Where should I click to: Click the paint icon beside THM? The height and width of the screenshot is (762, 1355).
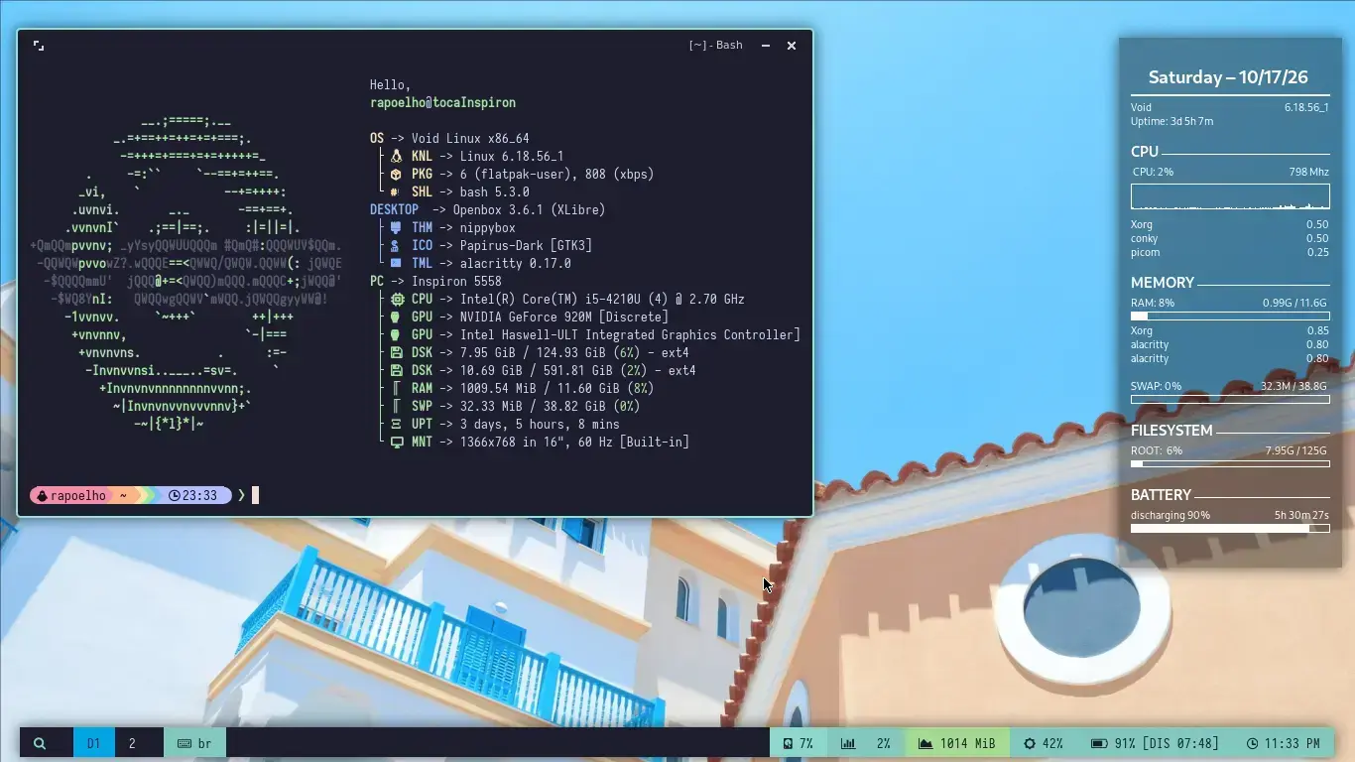pyautogui.click(x=397, y=227)
